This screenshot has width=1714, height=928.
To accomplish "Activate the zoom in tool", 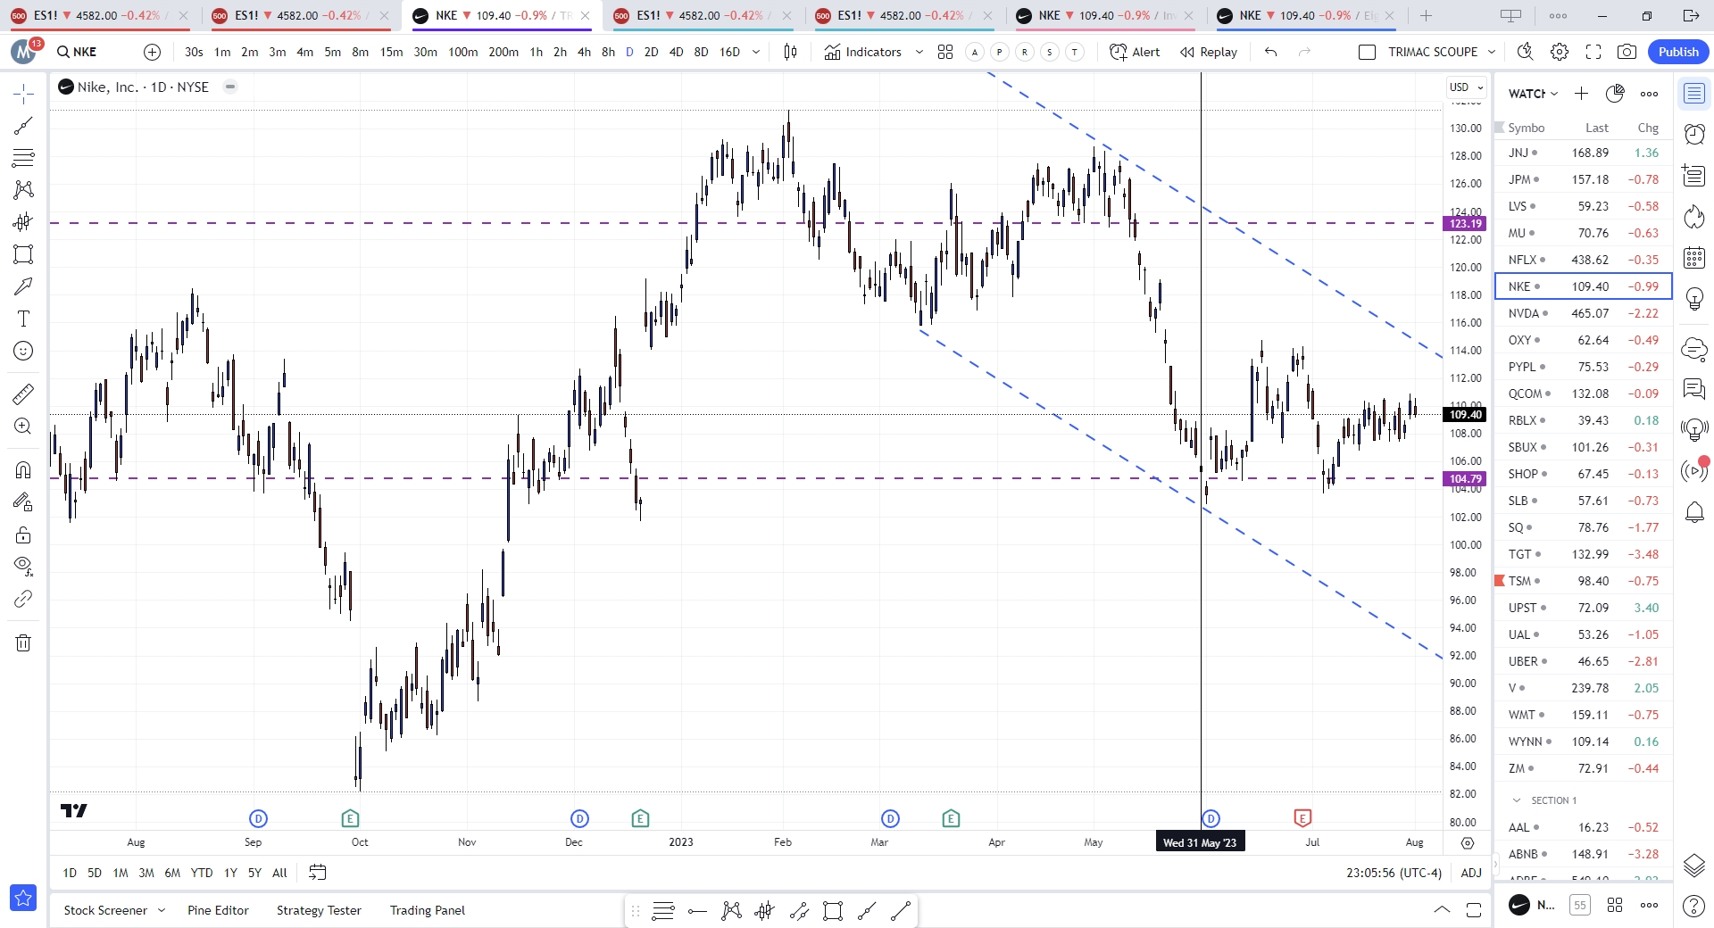I will (23, 427).
